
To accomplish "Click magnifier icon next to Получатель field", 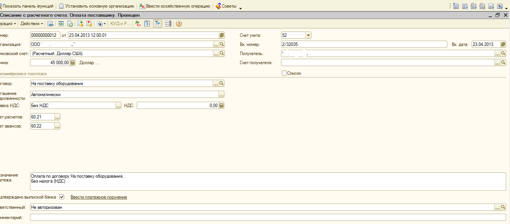I will 504,54.
